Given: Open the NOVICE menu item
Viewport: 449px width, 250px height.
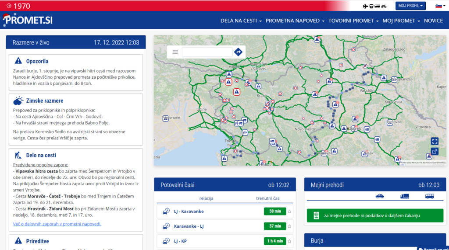Looking at the screenshot, I should [433, 21].
